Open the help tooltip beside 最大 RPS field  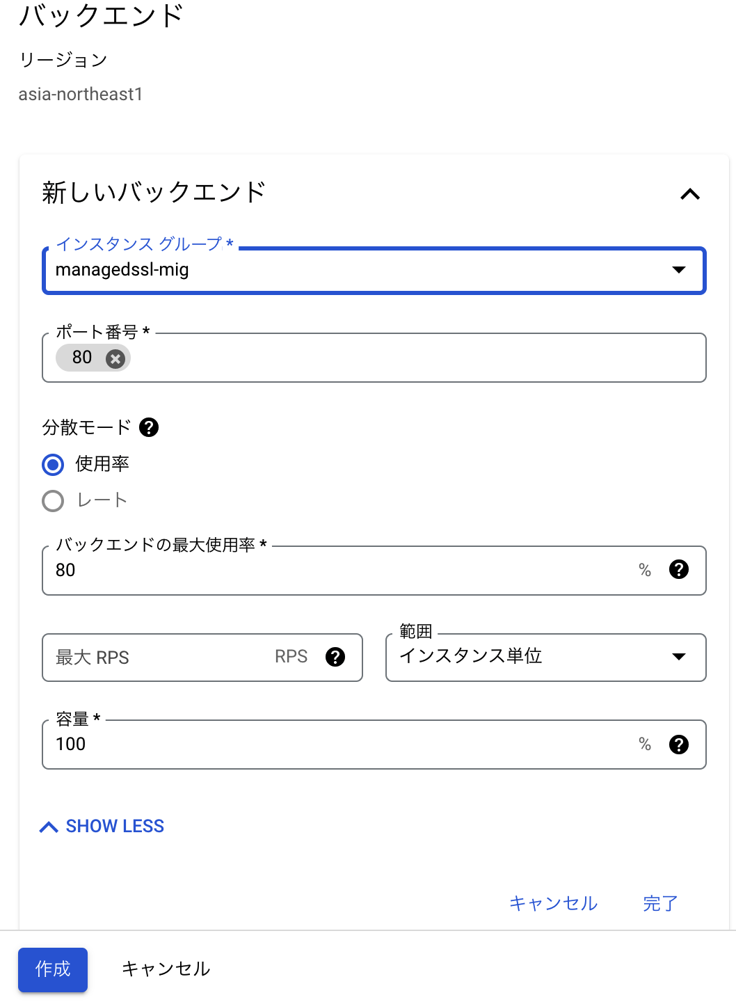click(336, 657)
